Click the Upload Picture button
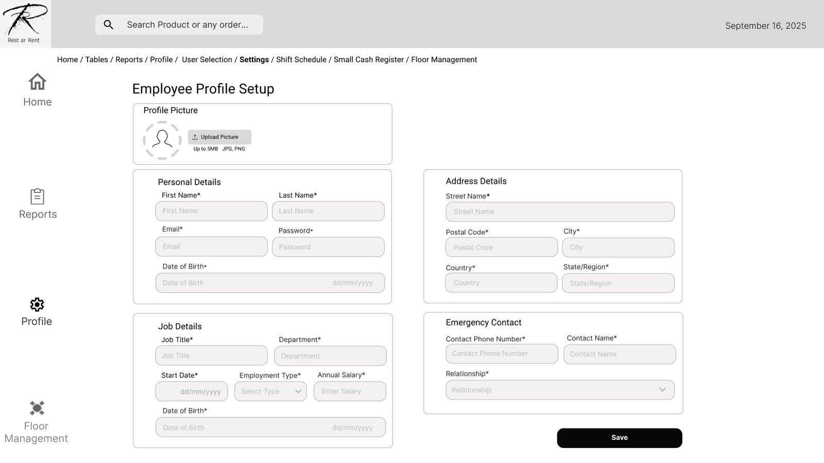The image size is (824, 463). pos(219,137)
